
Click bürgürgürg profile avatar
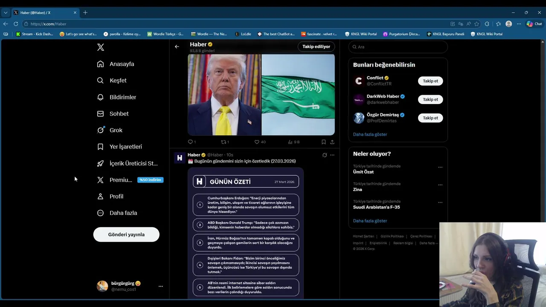tap(102, 286)
